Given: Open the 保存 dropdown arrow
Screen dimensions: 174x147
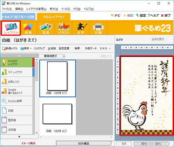Looking at the screenshot, I should (x=31, y=48).
